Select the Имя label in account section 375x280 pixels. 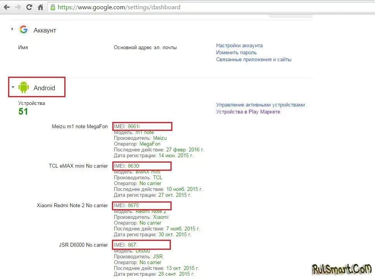pyautogui.click(x=23, y=47)
